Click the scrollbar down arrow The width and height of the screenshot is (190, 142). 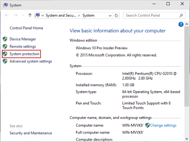tap(187, 139)
